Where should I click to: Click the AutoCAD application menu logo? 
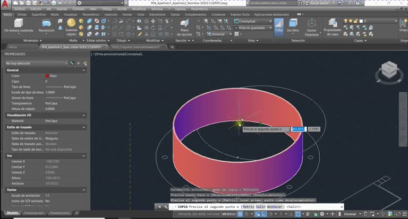(x=5, y=4)
